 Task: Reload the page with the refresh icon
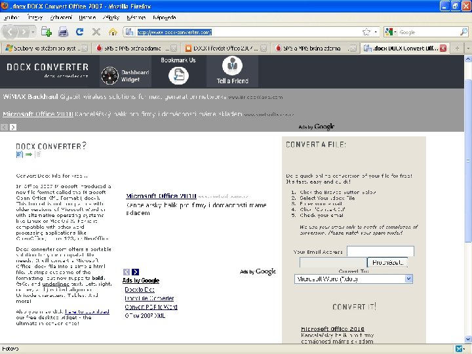tap(79, 31)
